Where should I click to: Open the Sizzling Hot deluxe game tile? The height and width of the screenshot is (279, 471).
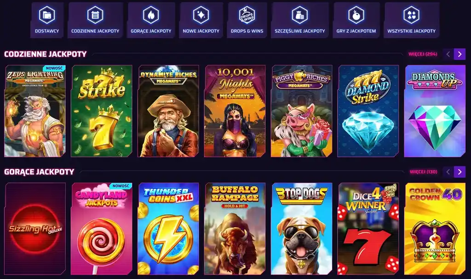pos(35,228)
